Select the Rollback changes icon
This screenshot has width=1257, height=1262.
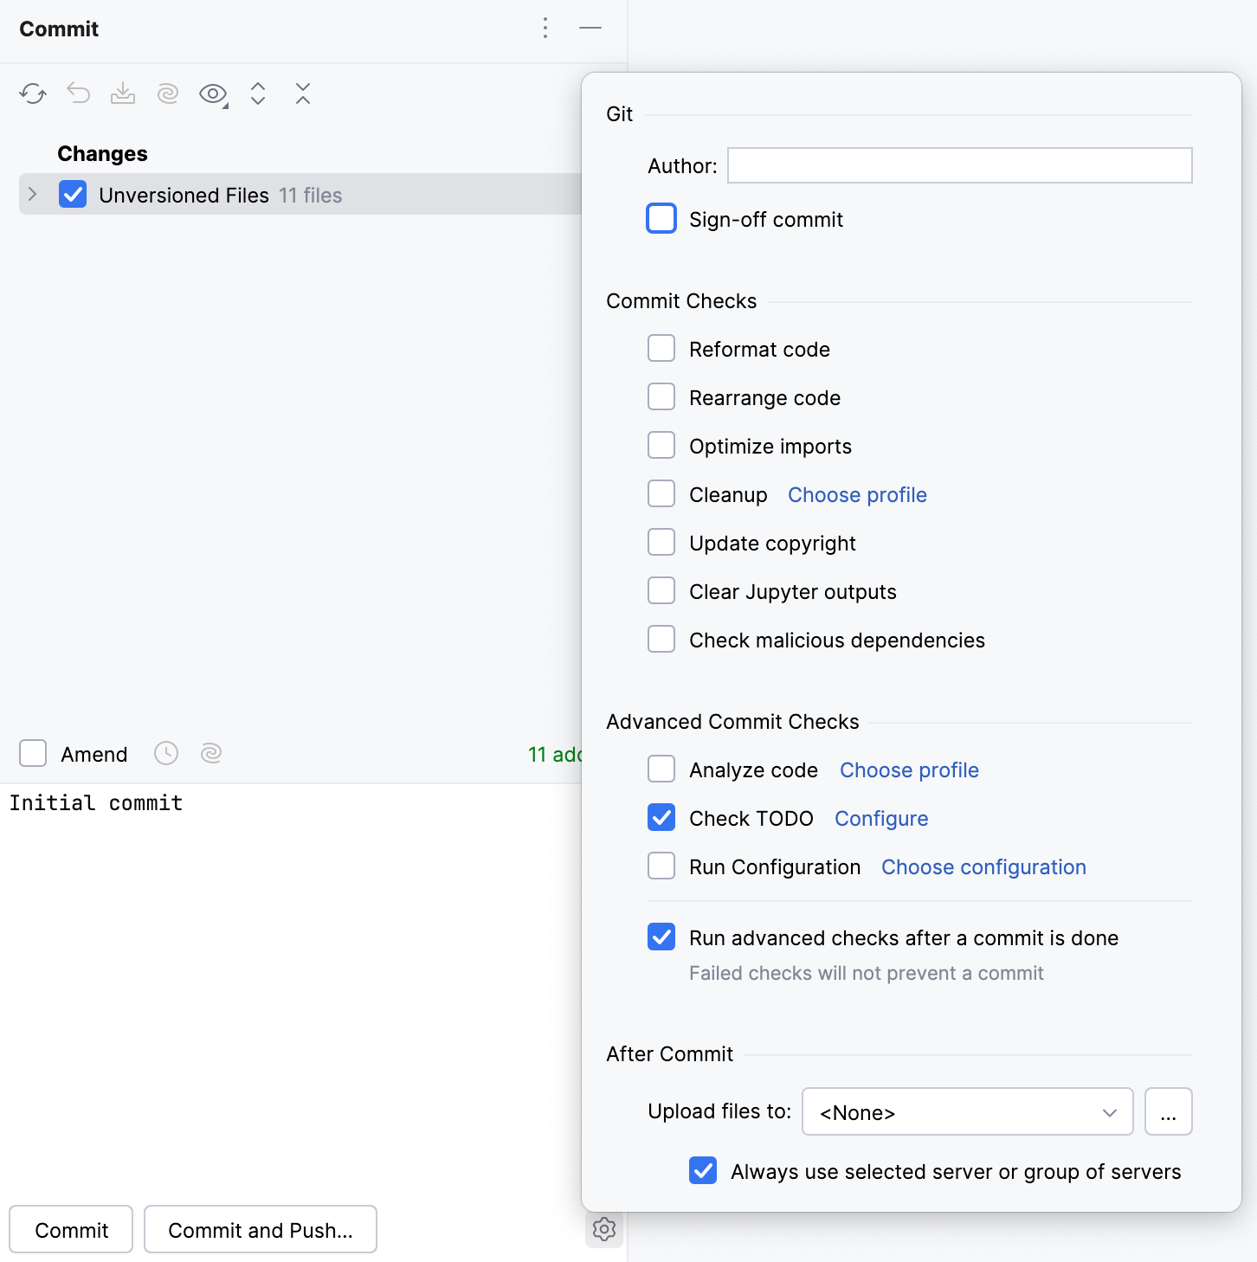pos(78,93)
